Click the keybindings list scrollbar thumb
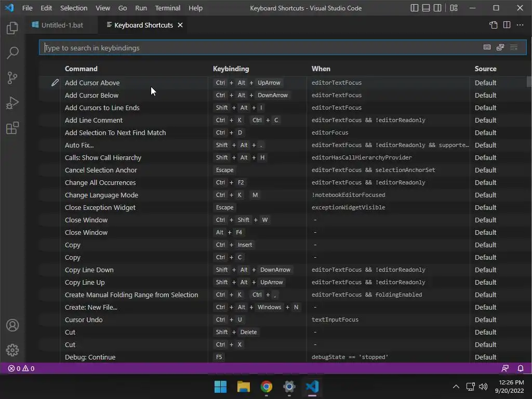Viewport: 532px width, 399px height. click(529, 82)
